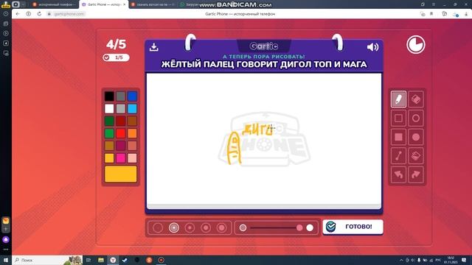472x265 pixels.
Task: Pick the dark gray color swatch
Action: point(121,96)
